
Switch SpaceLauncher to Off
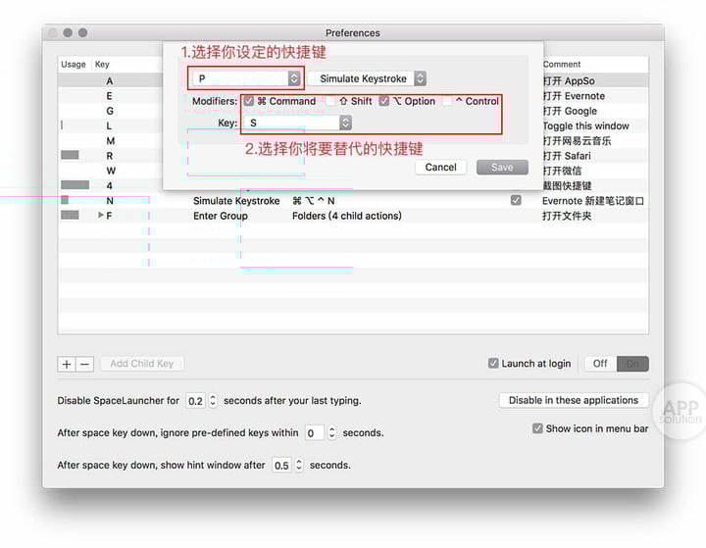[600, 364]
